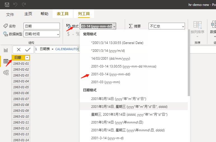Screen dimensions: 216x142
Task: Click the 名称 input field containing 日期
Action: pyautogui.click(x=41, y=26)
